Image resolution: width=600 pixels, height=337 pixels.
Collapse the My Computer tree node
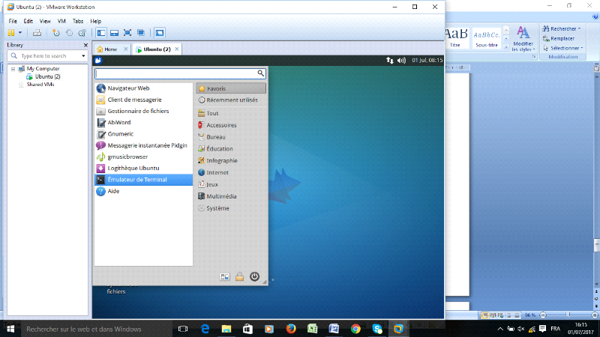click(x=13, y=69)
